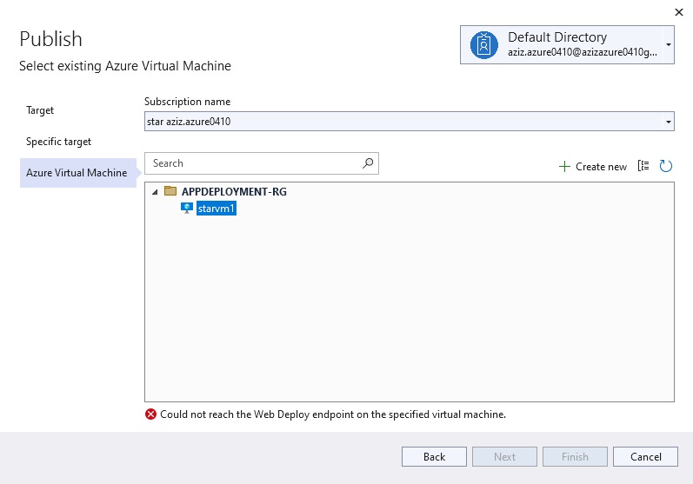The height and width of the screenshot is (484, 693).
Task: Click the APPDEPLOYMENT-RG folder icon
Action: pyautogui.click(x=170, y=191)
